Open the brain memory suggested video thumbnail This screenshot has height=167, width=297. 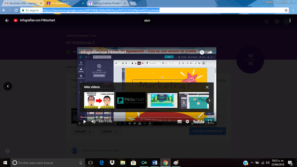99,100
